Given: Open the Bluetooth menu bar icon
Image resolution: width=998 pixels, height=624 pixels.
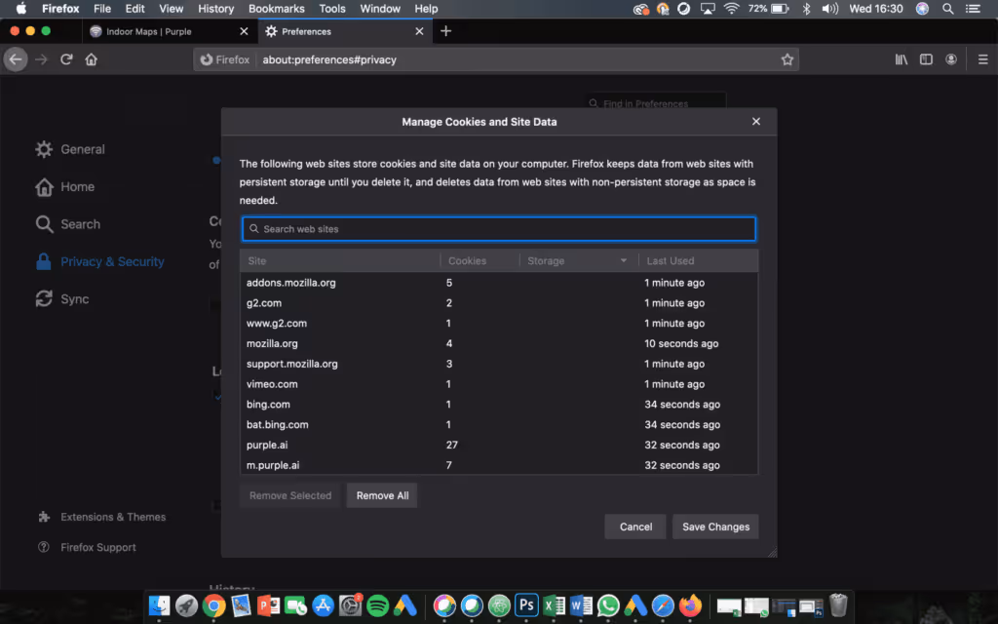Looking at the screenshot, I should 806,9.
